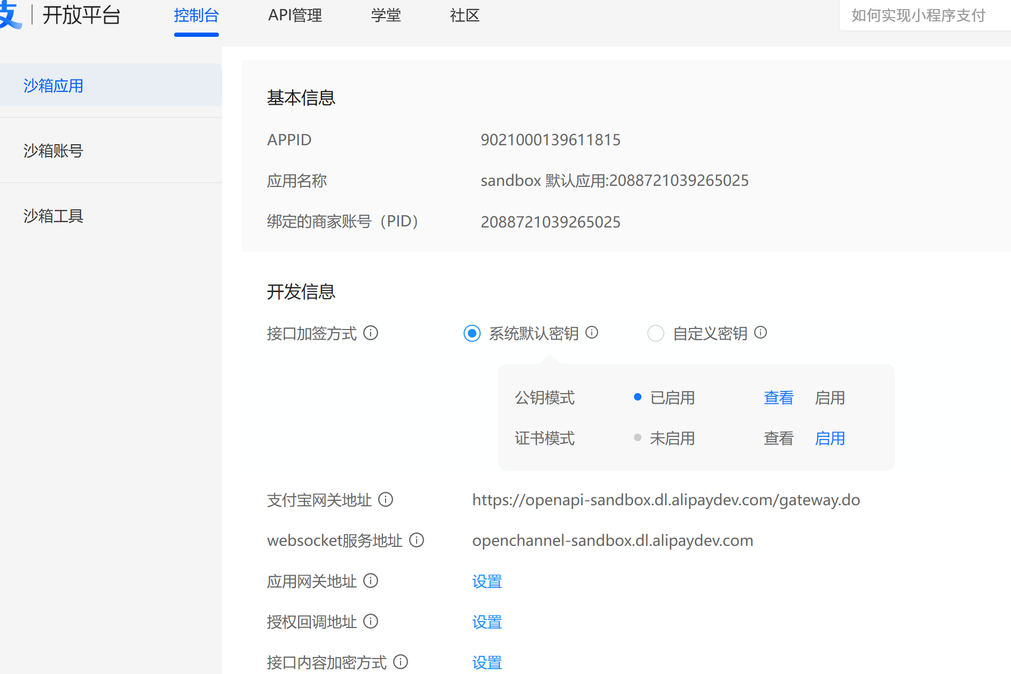Screen dimensions: 1011x674
Task: Click 查看 for 证书模式 row
Action: point(779,438)
